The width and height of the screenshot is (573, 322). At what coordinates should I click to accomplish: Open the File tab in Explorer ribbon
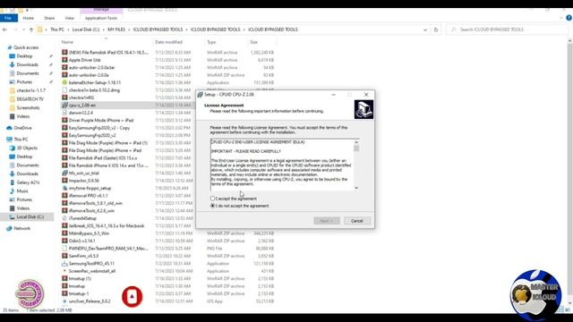[8, 18]
